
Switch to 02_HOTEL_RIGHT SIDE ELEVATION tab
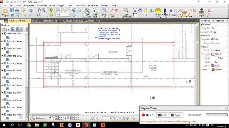(79, 21)
